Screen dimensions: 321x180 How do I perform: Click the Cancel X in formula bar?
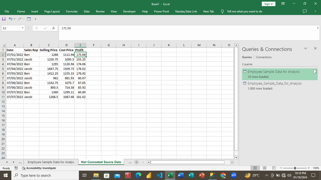click(37, 28)
